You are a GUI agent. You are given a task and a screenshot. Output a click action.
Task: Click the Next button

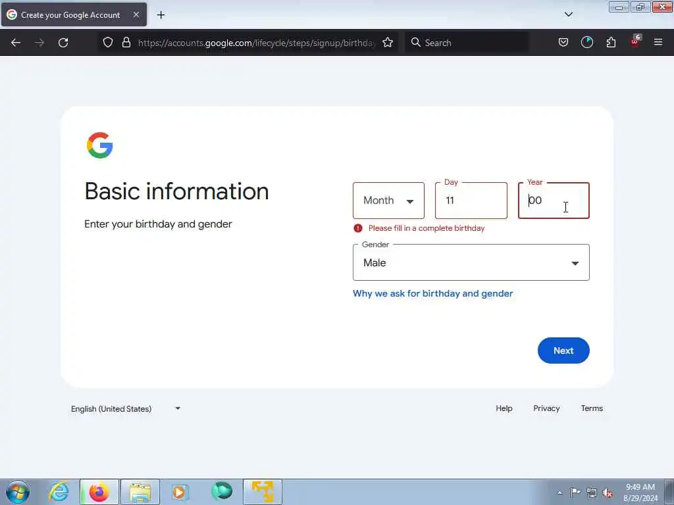[x=563, y=350]
